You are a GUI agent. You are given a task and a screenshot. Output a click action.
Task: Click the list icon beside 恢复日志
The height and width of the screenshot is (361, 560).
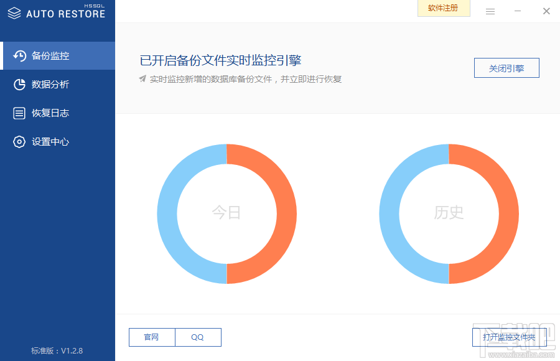point(19,113)
